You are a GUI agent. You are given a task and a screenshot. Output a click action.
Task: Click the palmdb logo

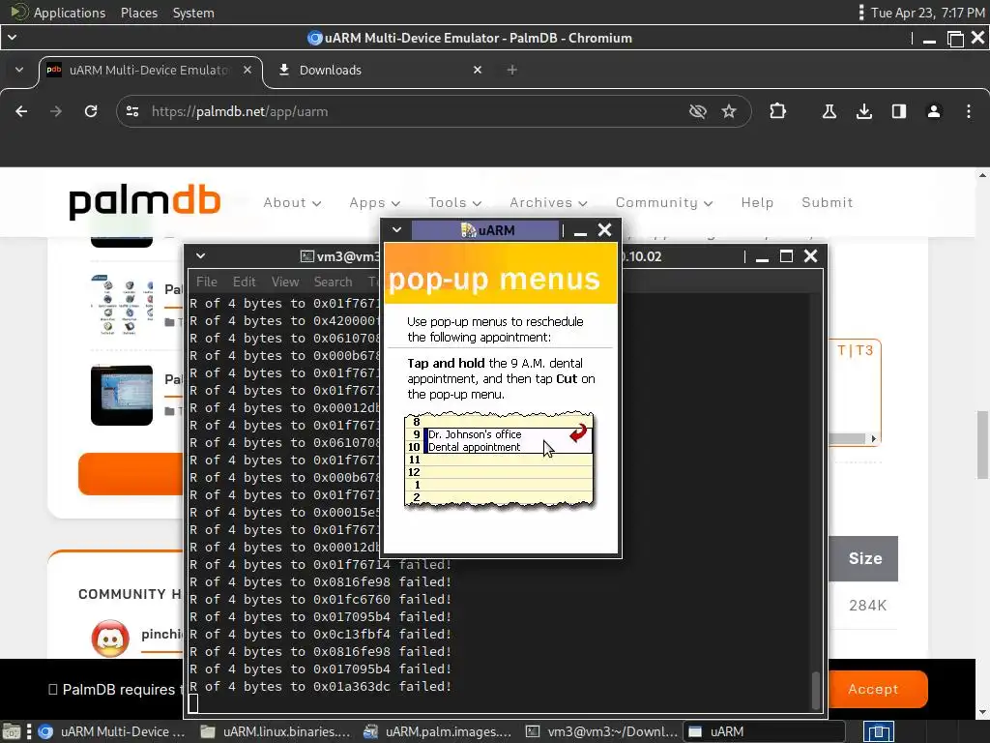(145, 201)
